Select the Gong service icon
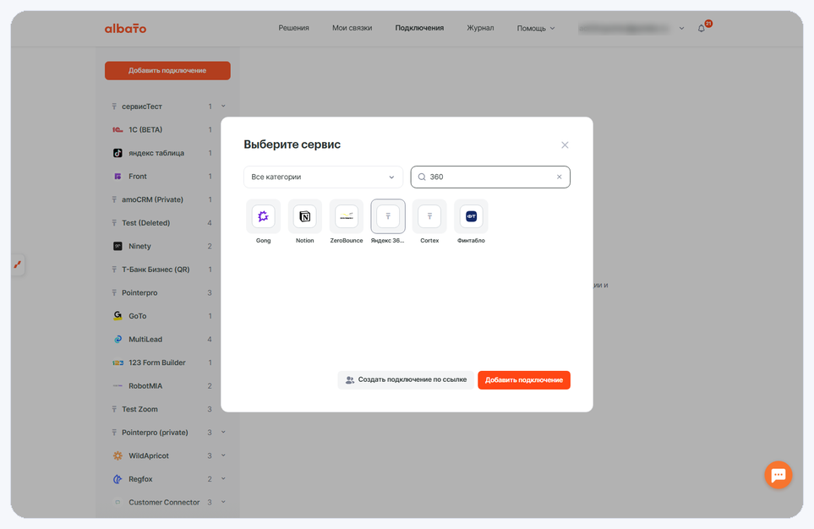Image resolution: width=814 pixels, height=529 pixels. click(263, 216)
